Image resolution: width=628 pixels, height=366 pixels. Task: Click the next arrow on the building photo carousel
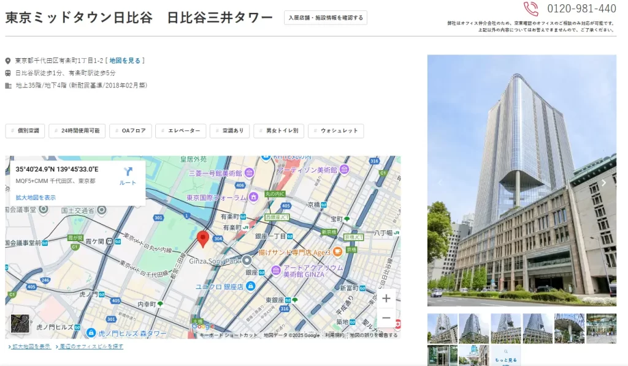(604, 182)
